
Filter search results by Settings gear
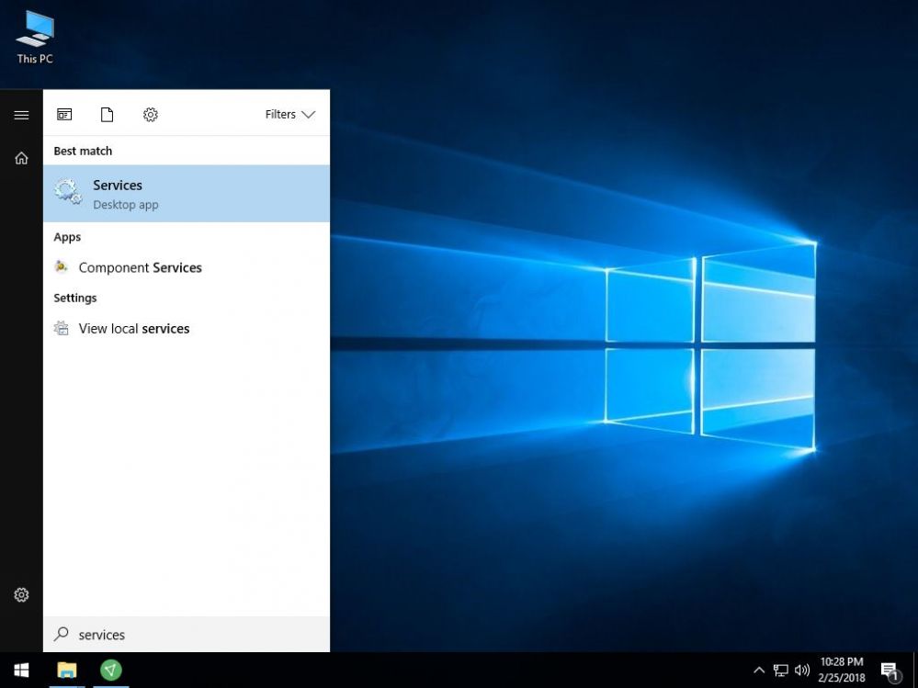point(150,114)
